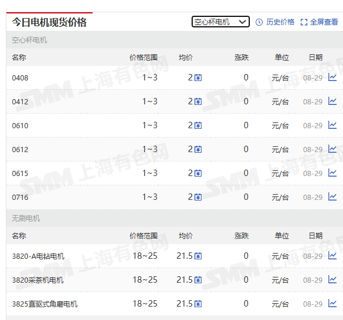The height and width of the screenshot is (320, 343).
Task: Click the 空心杯电机 section header
Action: point(29,40)
